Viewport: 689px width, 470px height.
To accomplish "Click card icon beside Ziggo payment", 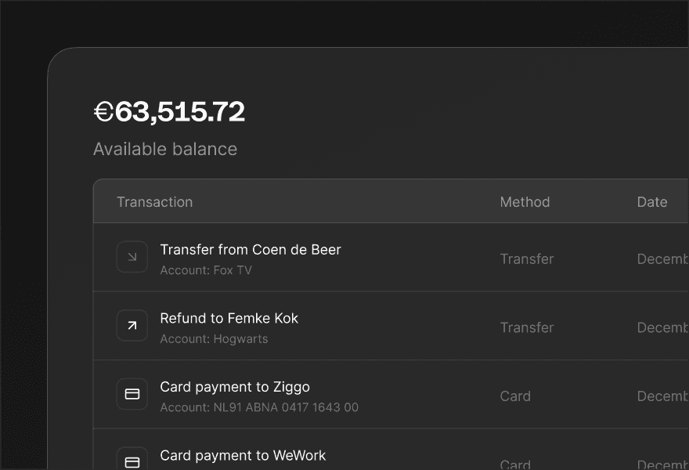I will [132, 394].
